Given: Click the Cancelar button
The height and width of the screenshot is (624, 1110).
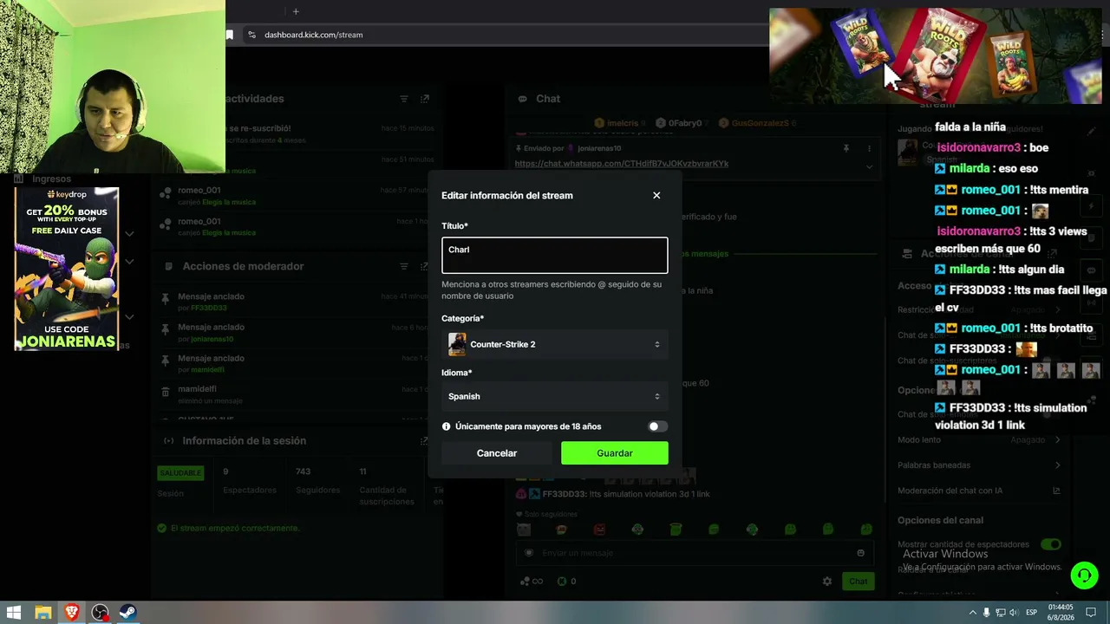Looking at the screenshot, I should pos(497,453).
